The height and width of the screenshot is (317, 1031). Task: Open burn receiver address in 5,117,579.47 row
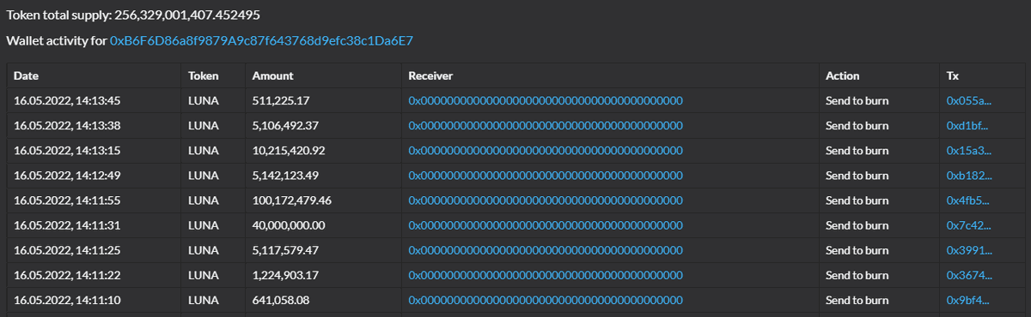[x=546, y=251]
